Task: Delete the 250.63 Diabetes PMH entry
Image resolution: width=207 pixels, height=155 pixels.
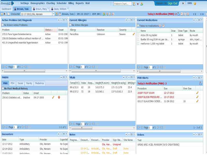Action: coord(59,97)
